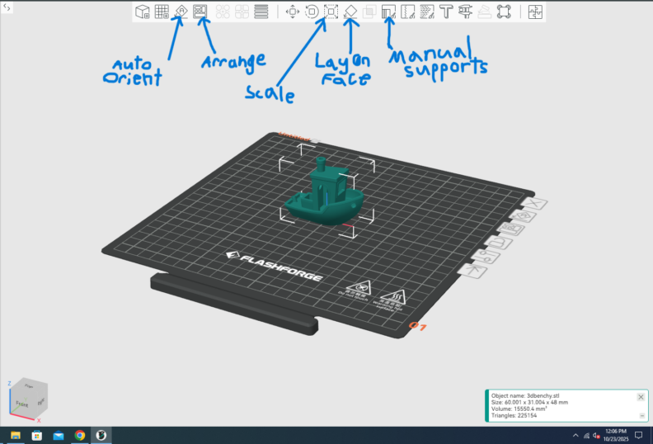Click the muted volume tray icon
This screenshot has height=444, width=653.
pos(596,436)
